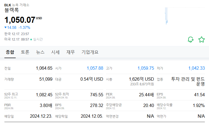Click dividend per share value 20.40
209x124 pixels.
(x=149, y=106)
